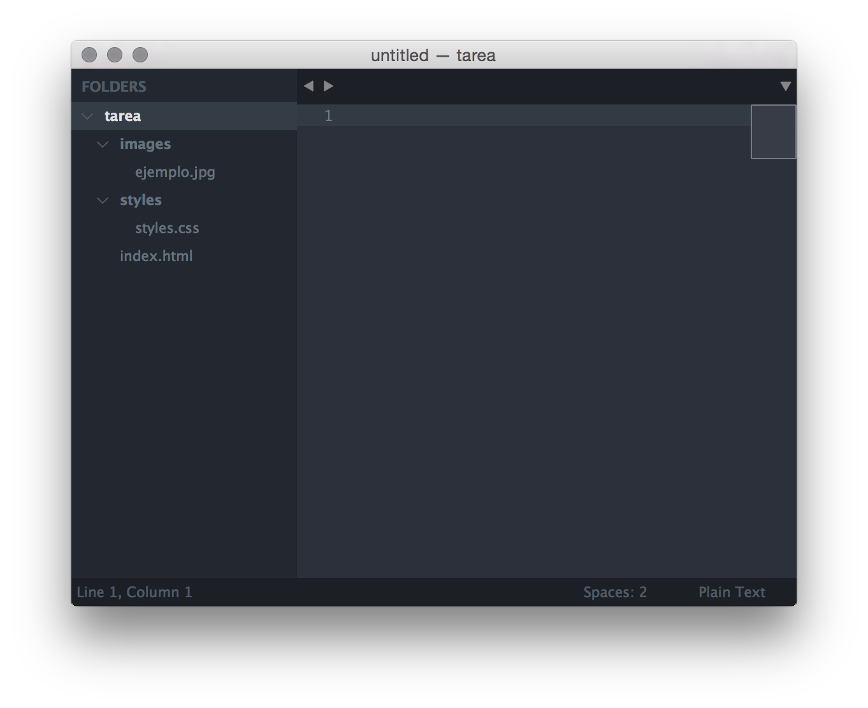Open the Plain Text syntax selector
Screen dimensions: 868x708
pos(732,593)
